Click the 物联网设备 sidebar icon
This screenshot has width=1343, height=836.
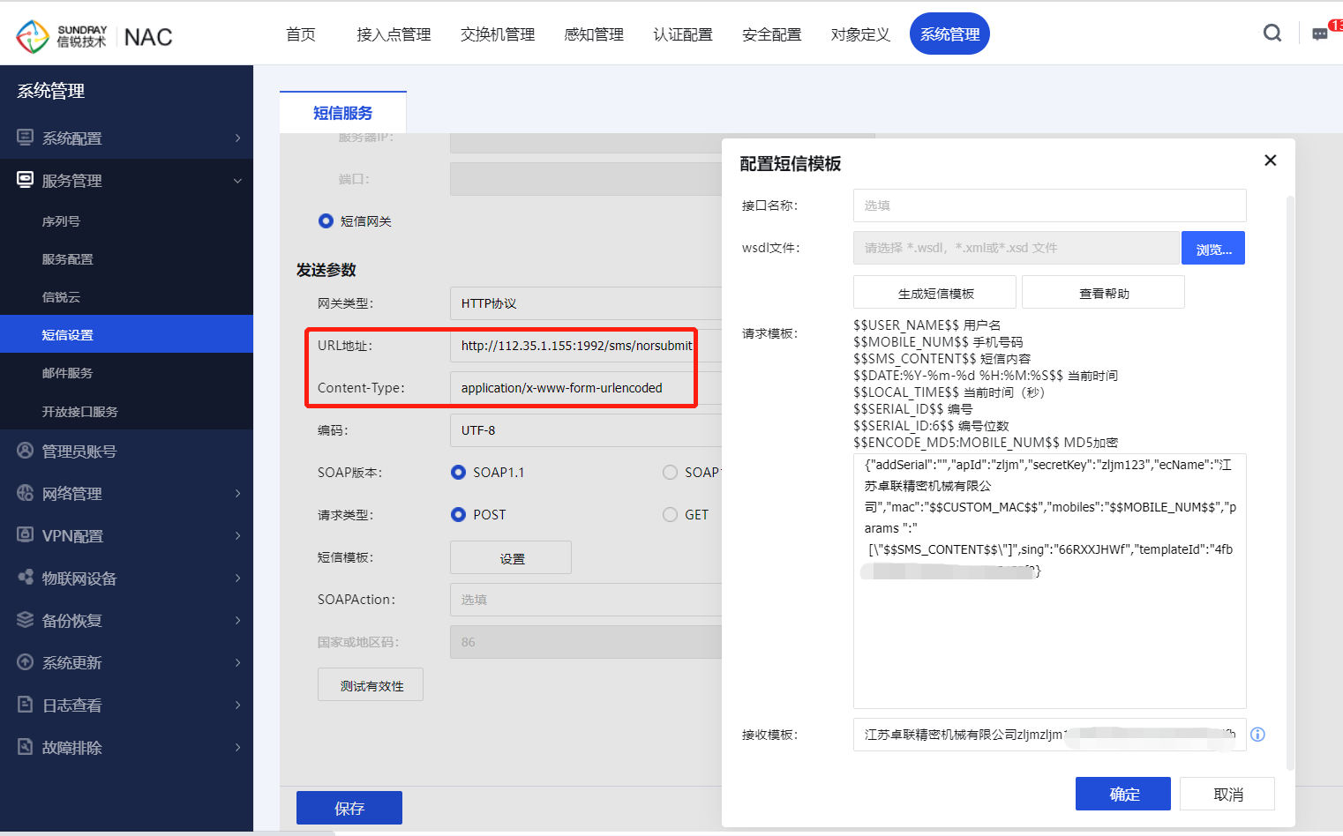pyautogui.click(x=26, y=578)
